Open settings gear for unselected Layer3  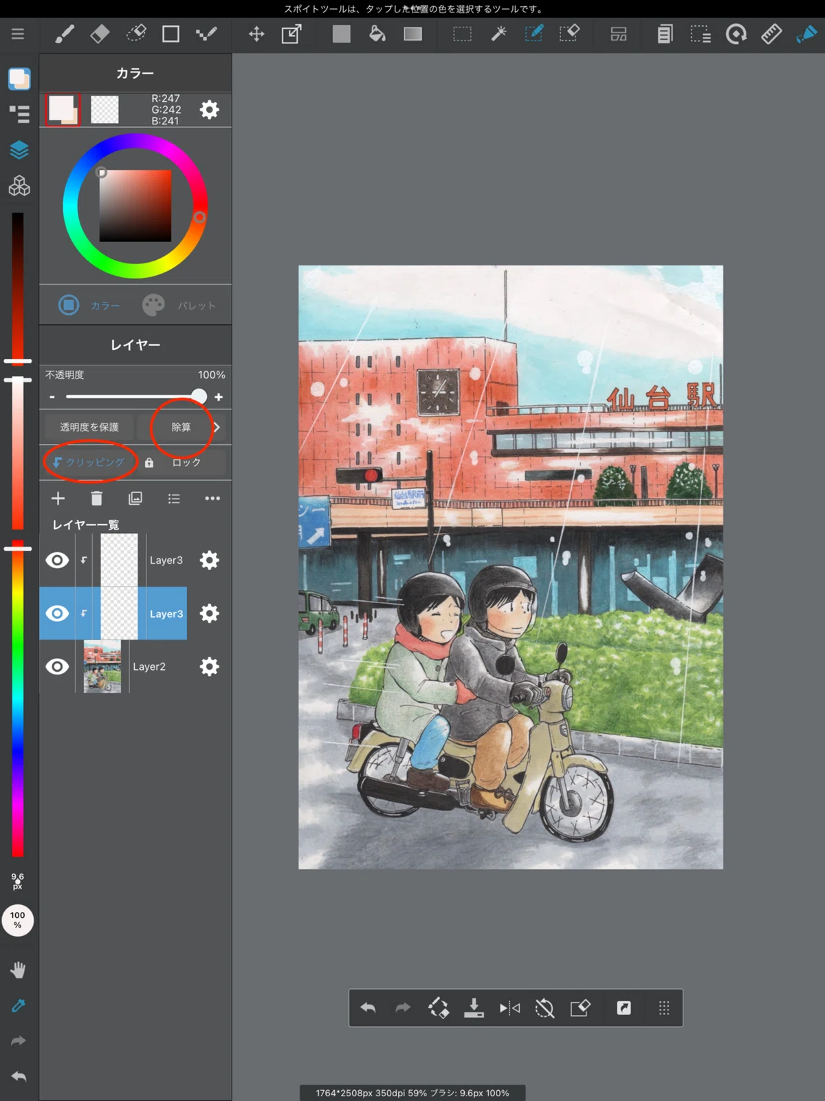coord(209,560)
